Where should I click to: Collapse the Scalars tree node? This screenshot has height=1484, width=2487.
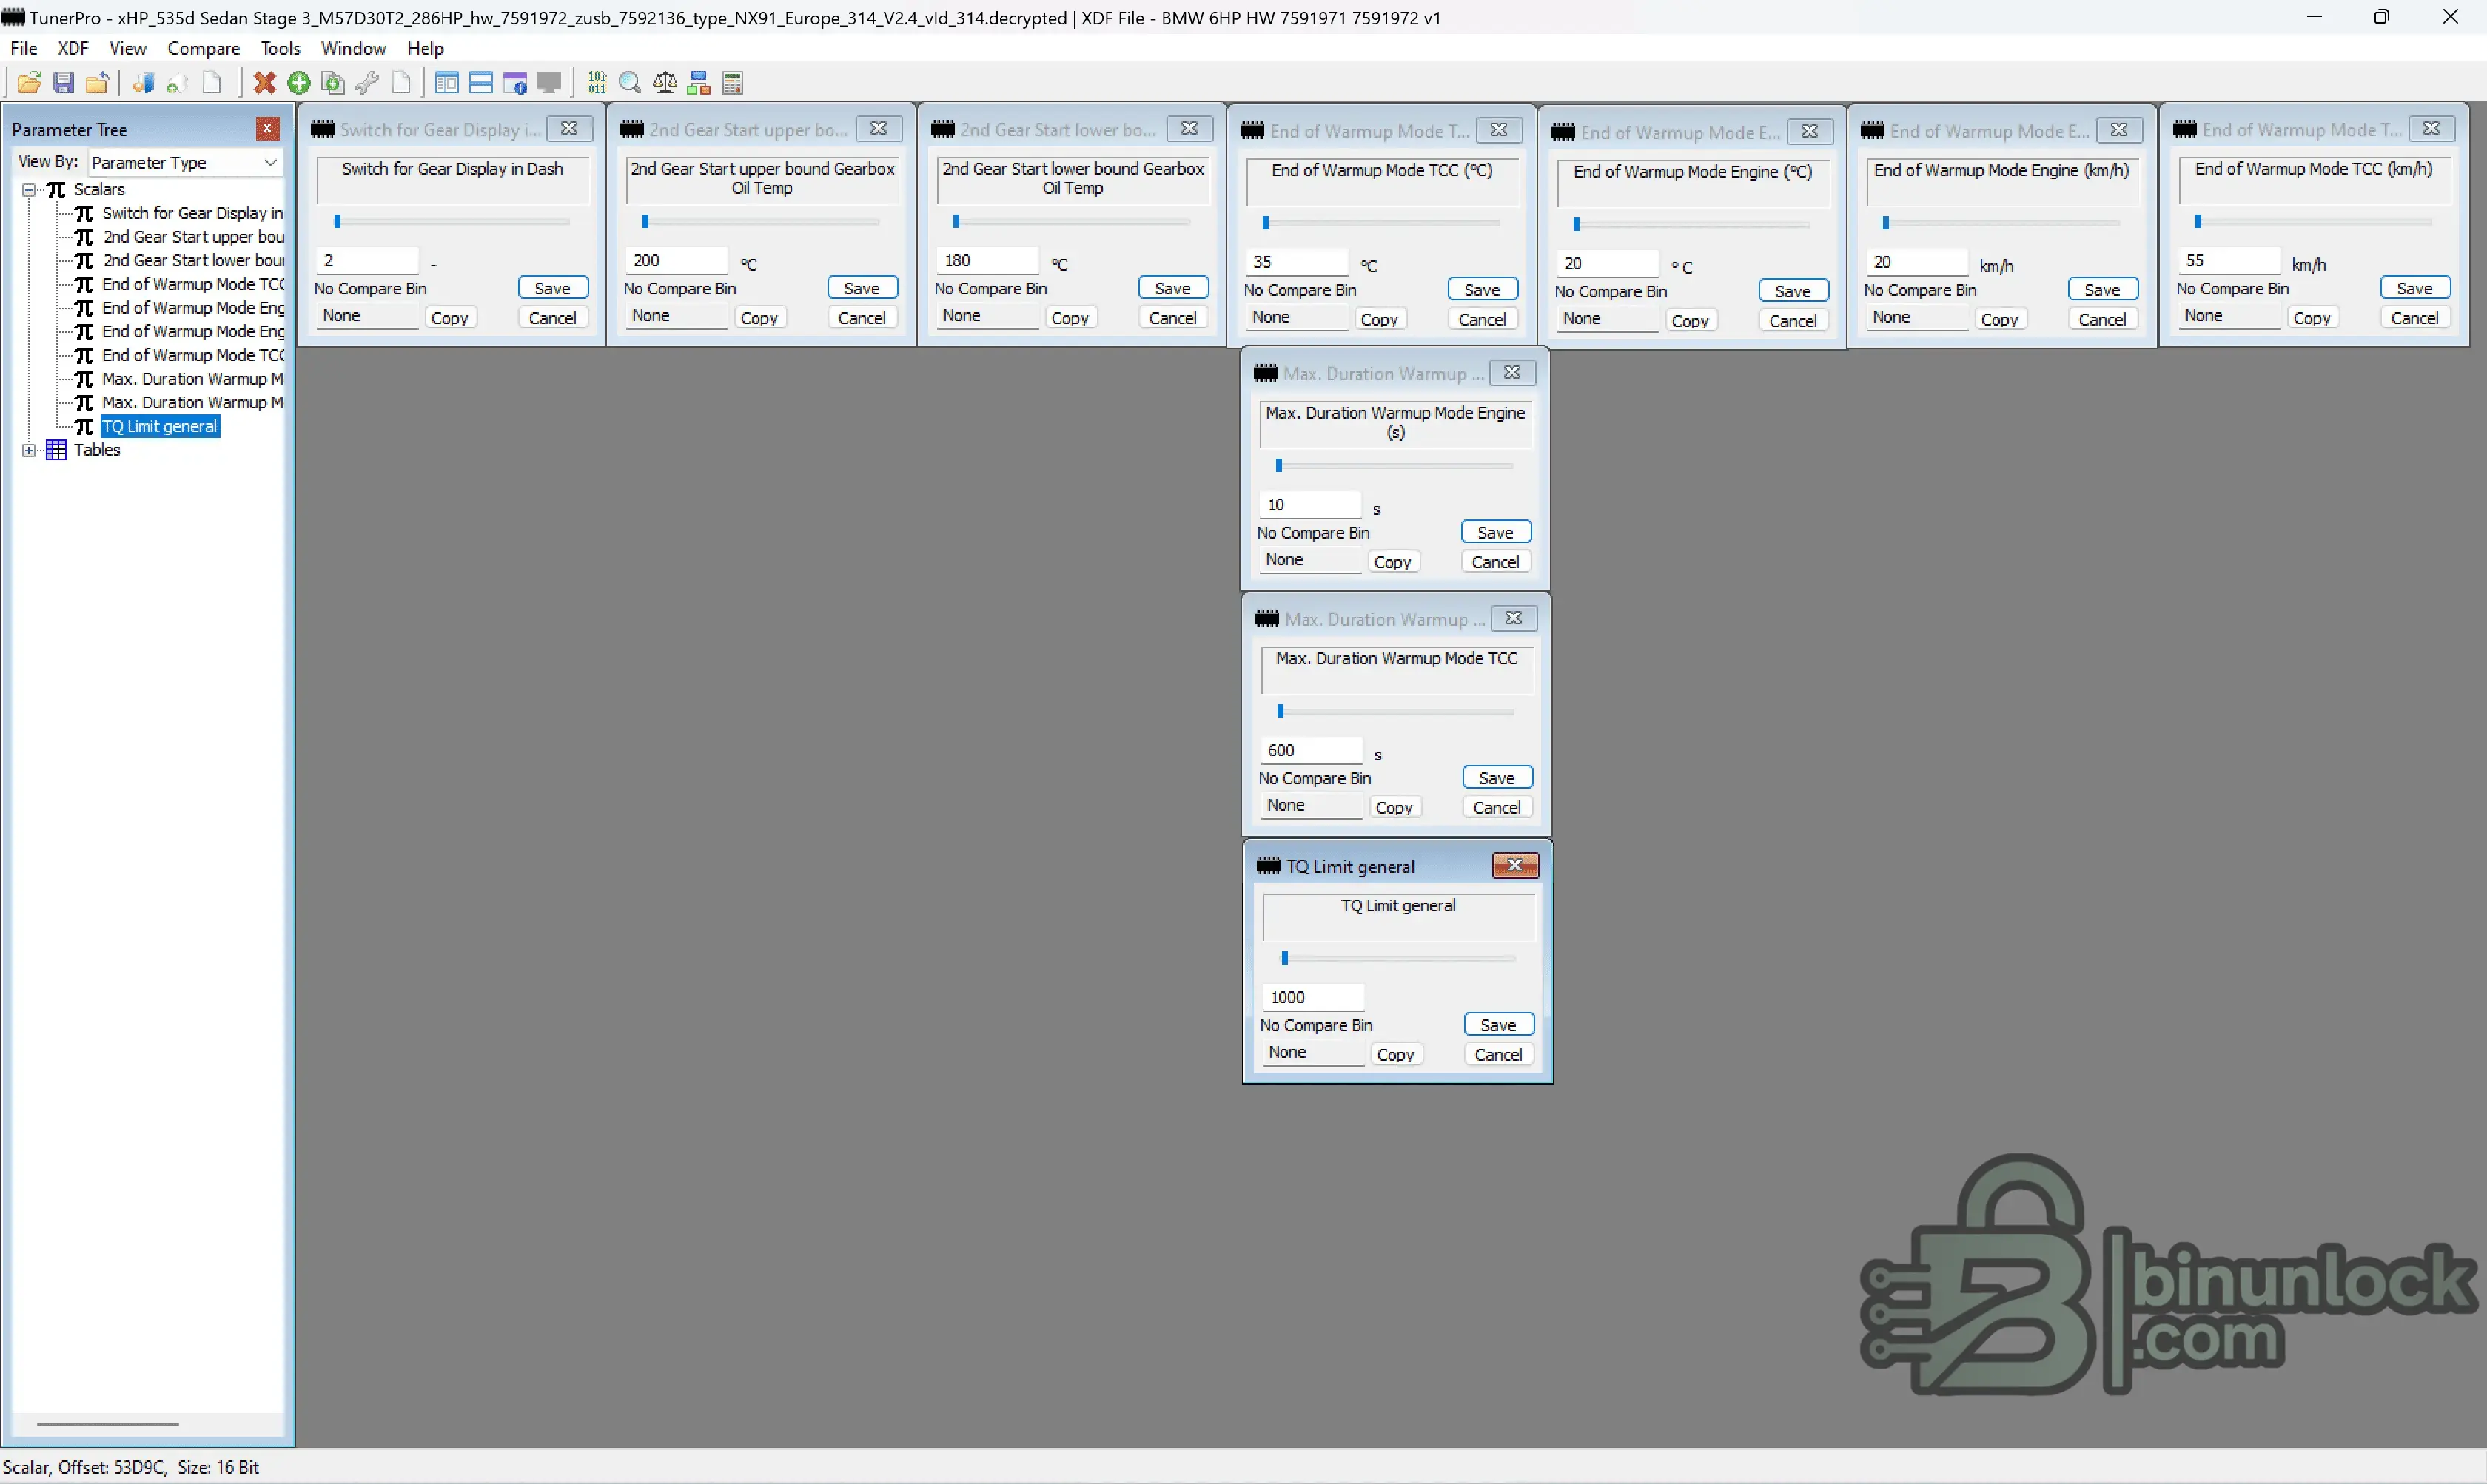point(29,190)
